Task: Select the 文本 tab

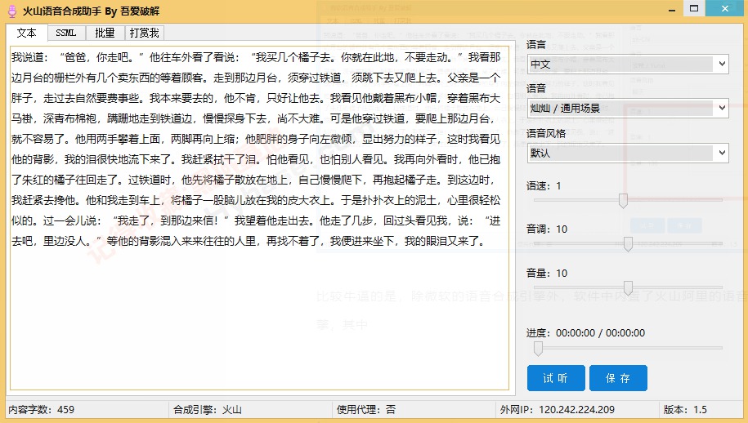Action: pos(27,33)
